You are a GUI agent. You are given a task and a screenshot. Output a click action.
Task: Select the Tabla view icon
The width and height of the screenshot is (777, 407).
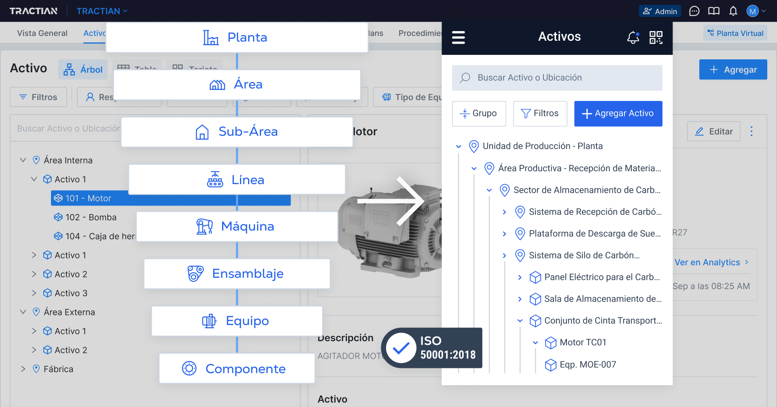pos(124,68)
